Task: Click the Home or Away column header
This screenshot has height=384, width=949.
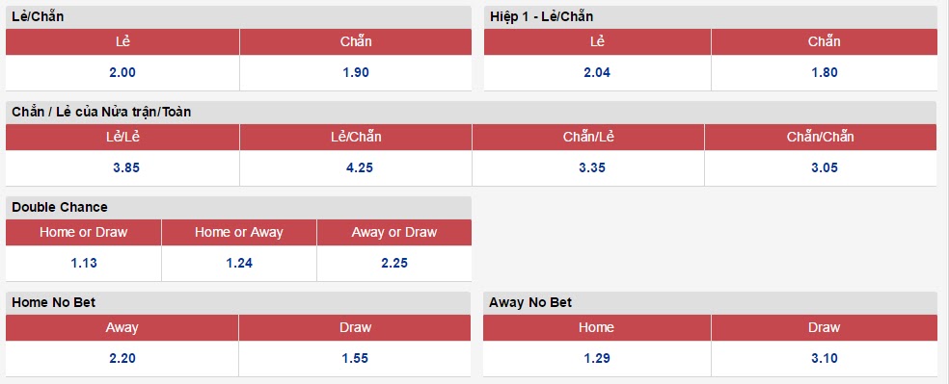Action: [239, 233]
